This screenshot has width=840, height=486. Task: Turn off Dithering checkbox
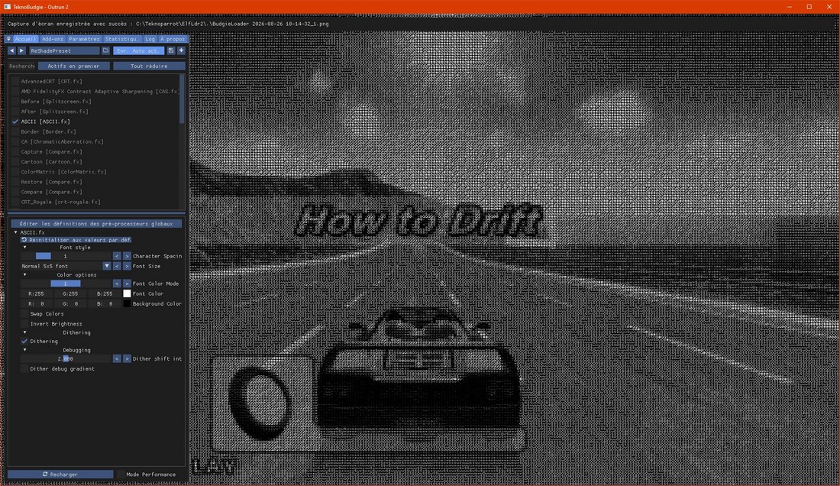click(x=24, y=342)
